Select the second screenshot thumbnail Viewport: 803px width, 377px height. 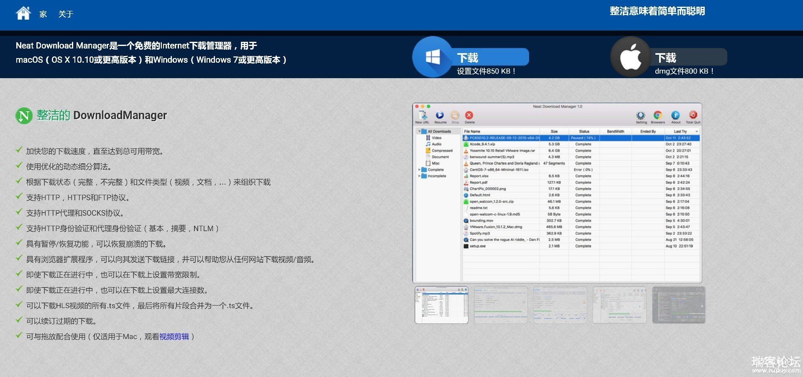pos(501,305)
